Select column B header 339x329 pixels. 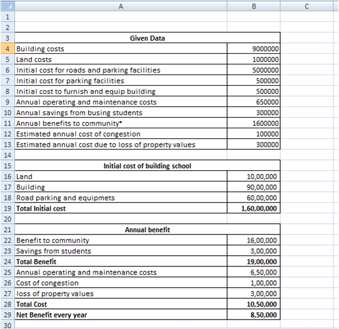pyautogui.click(x=254, y=6)
